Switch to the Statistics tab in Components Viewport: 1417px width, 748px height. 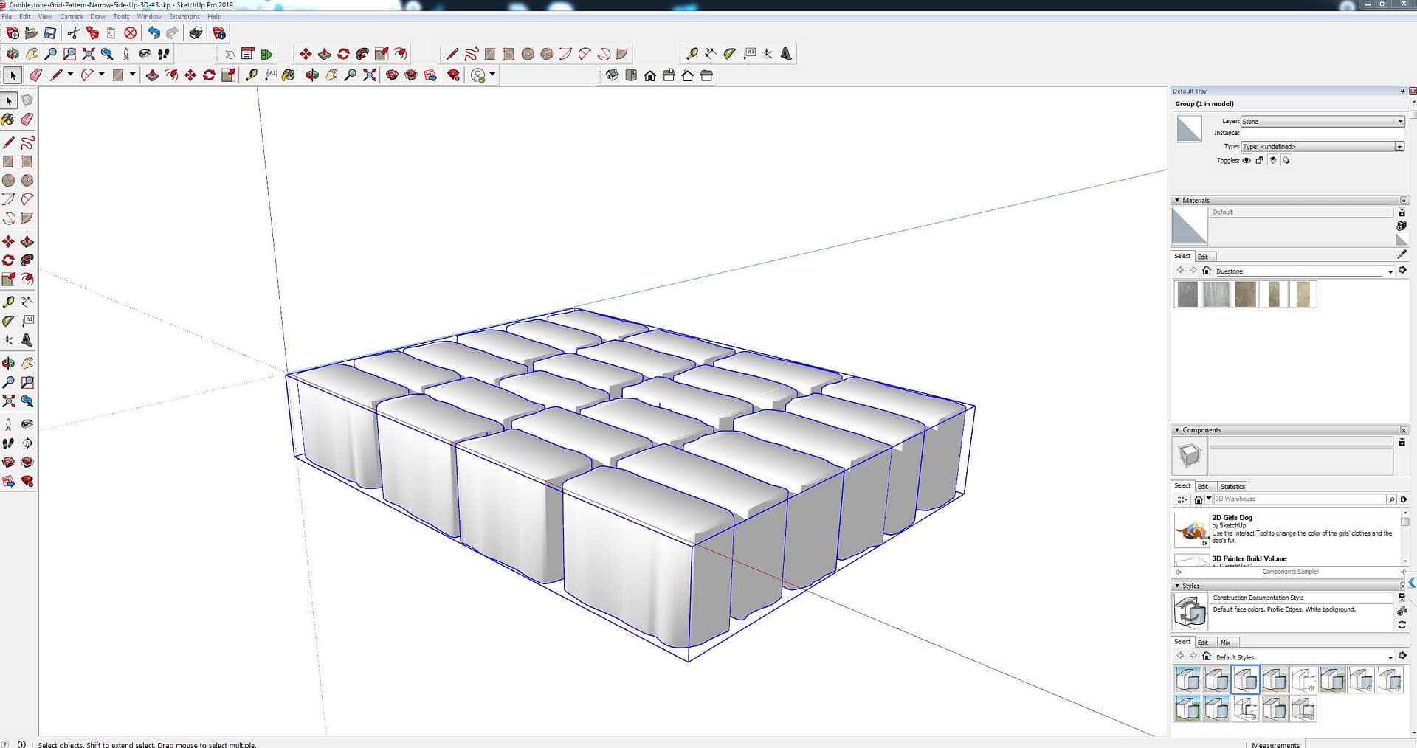pos(1232,487)
